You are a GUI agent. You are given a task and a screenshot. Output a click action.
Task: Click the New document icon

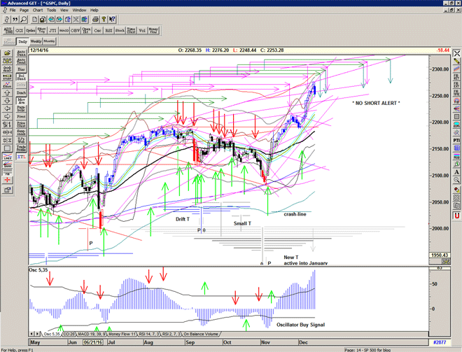pos(35,20)
